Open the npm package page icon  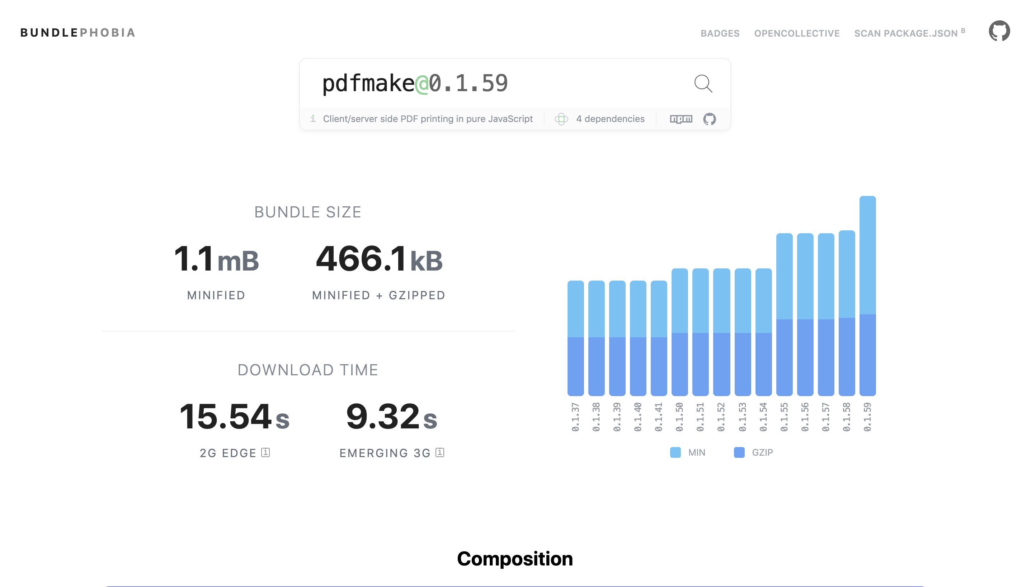tap(681, 119)
